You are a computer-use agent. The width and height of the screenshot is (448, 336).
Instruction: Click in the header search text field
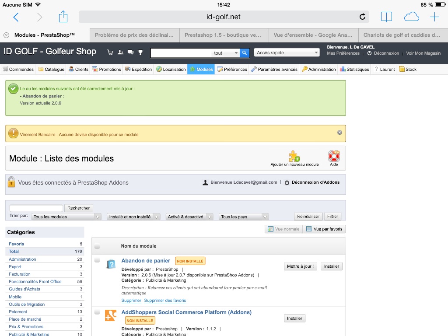pos(182,53)
